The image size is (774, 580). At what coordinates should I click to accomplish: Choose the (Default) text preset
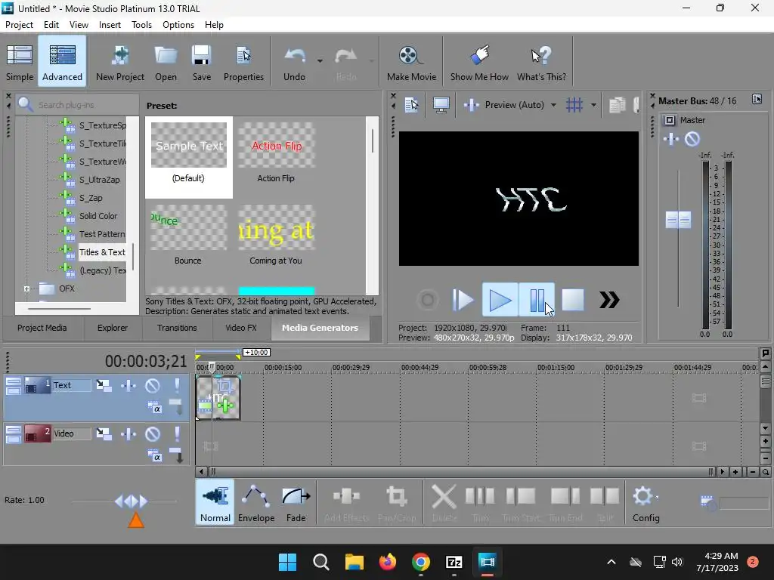pyautogui.click(x=188, y=157)
